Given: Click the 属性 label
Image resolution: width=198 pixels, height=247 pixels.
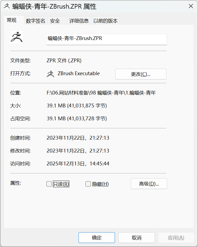Looking at the screenshot, I should point(16,183).
